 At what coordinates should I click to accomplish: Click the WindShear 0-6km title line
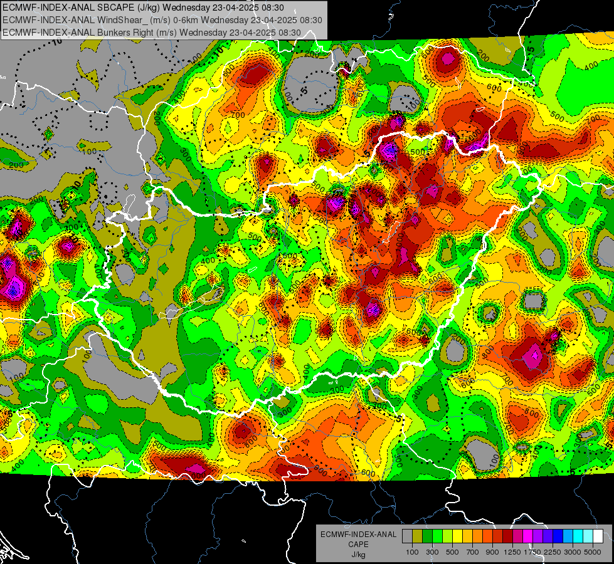point(162,20)
